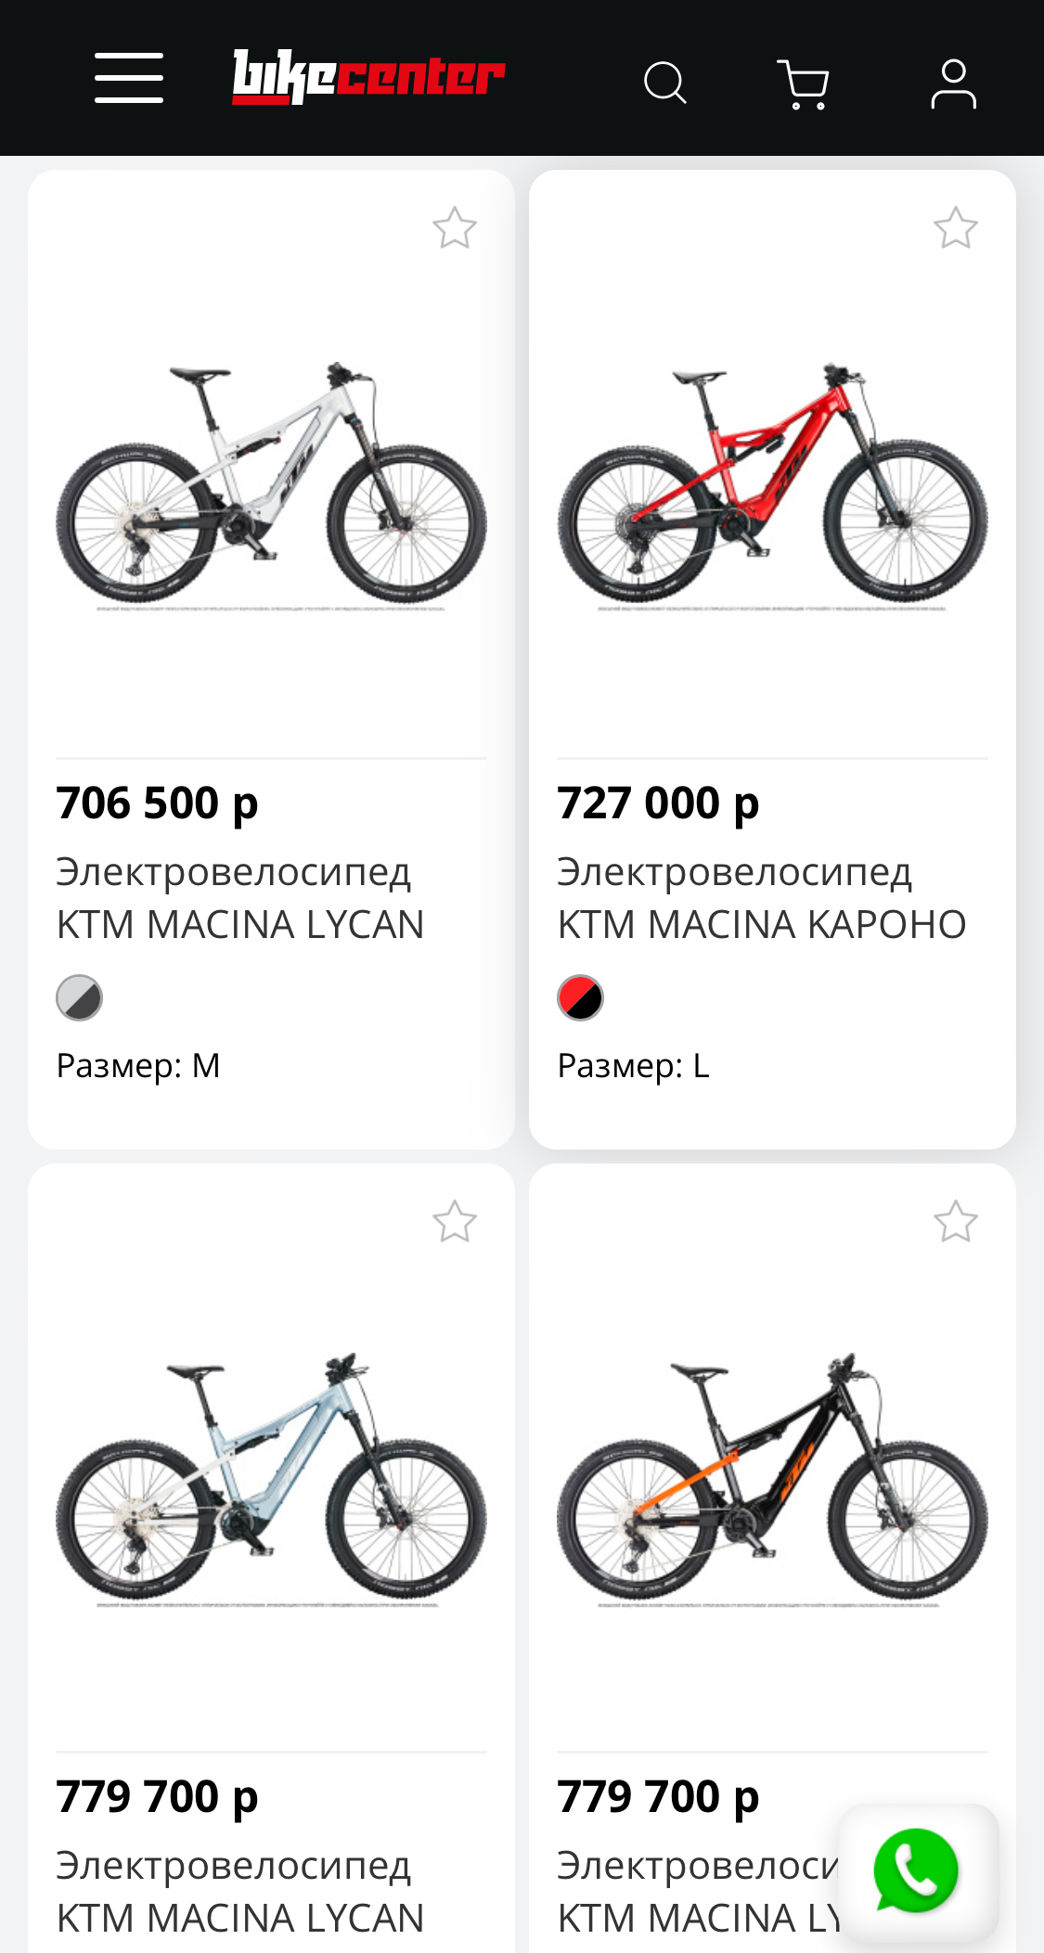Open the hamburger navigation menu

click(129, 78)
